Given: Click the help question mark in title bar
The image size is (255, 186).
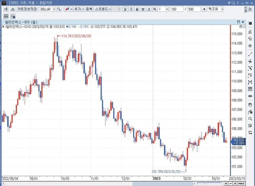Looking at the screenshot, I should [x=238, y=3].
